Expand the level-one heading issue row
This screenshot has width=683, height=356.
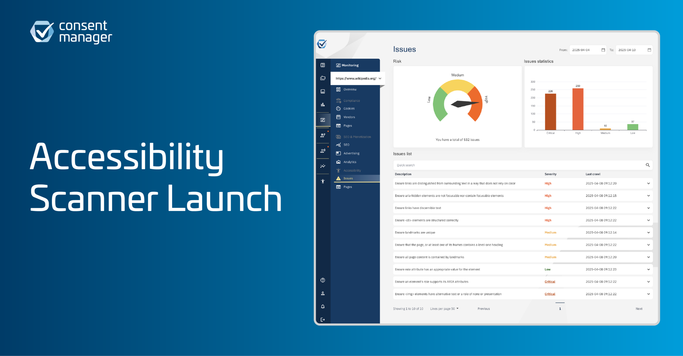point(648,245)
